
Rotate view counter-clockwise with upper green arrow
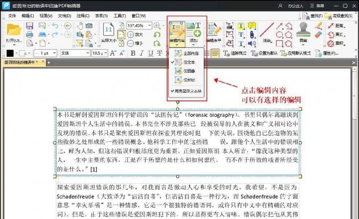click(x=157, y=35)
